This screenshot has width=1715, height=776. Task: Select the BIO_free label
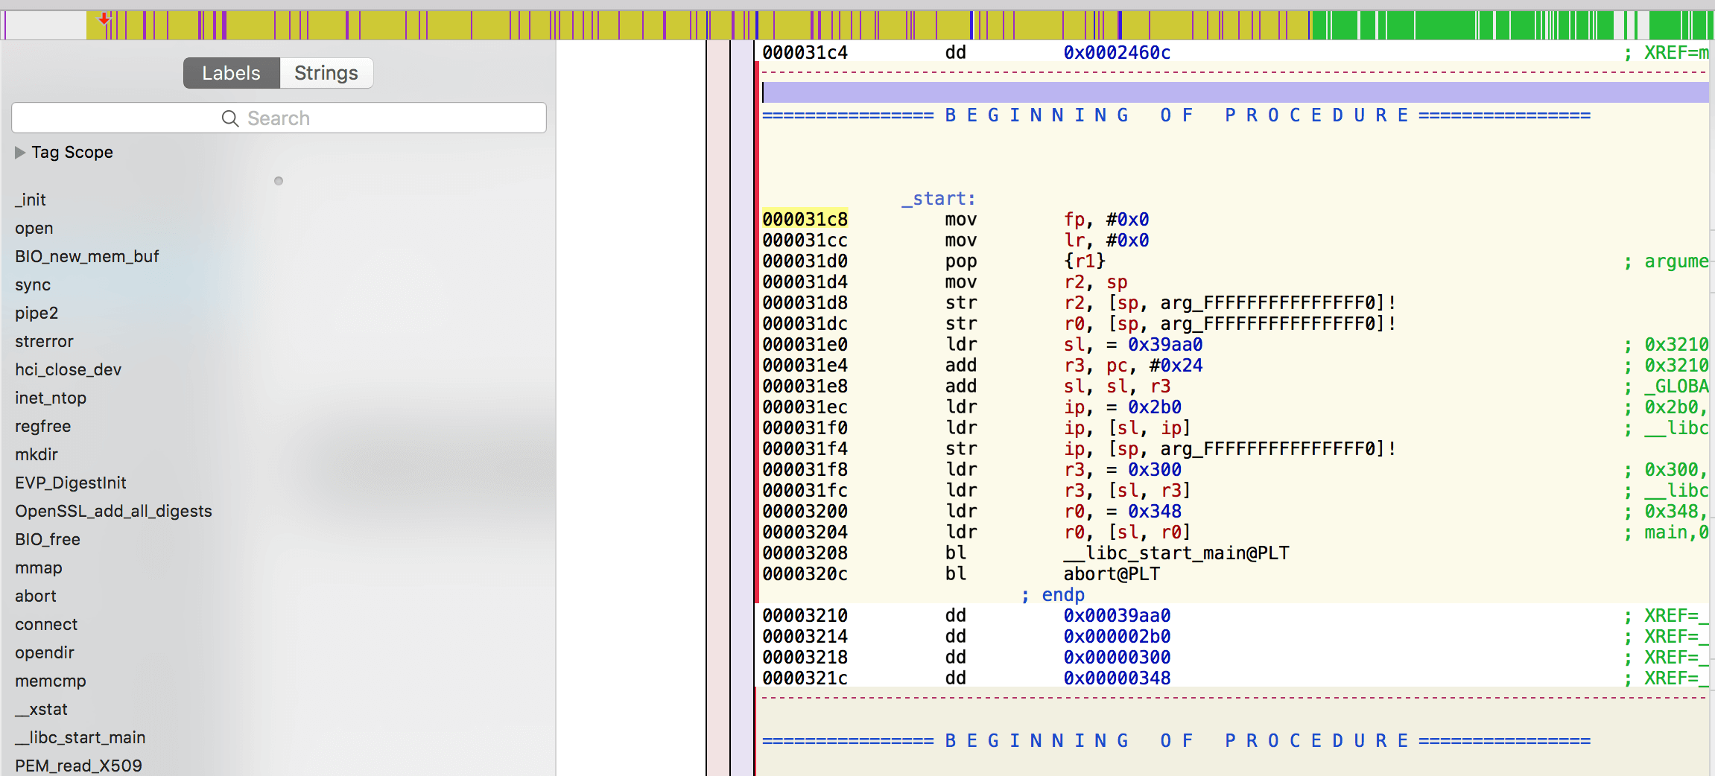pos(48,539)
